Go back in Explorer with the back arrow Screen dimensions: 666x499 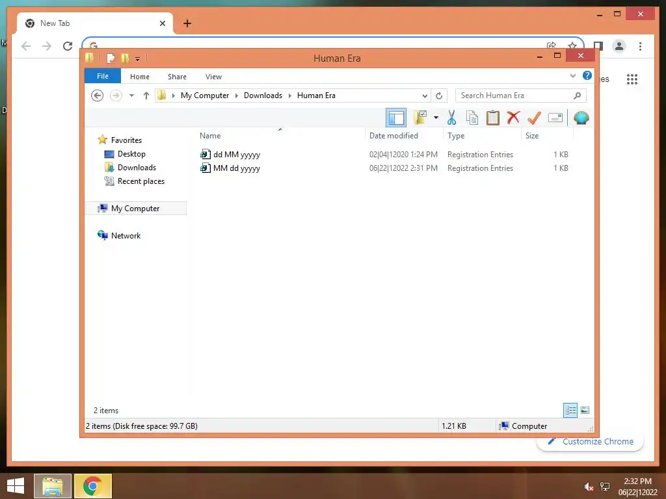[98, 96]
